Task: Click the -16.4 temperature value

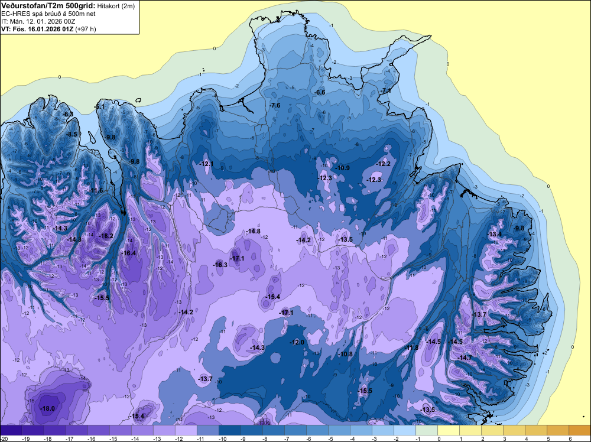Action: point(128,253)
